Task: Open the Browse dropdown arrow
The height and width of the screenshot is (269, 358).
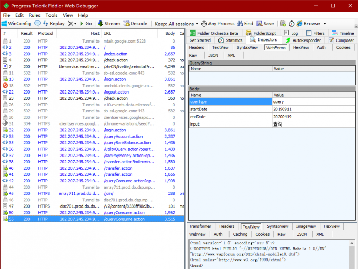Action: tap(325, 24)
